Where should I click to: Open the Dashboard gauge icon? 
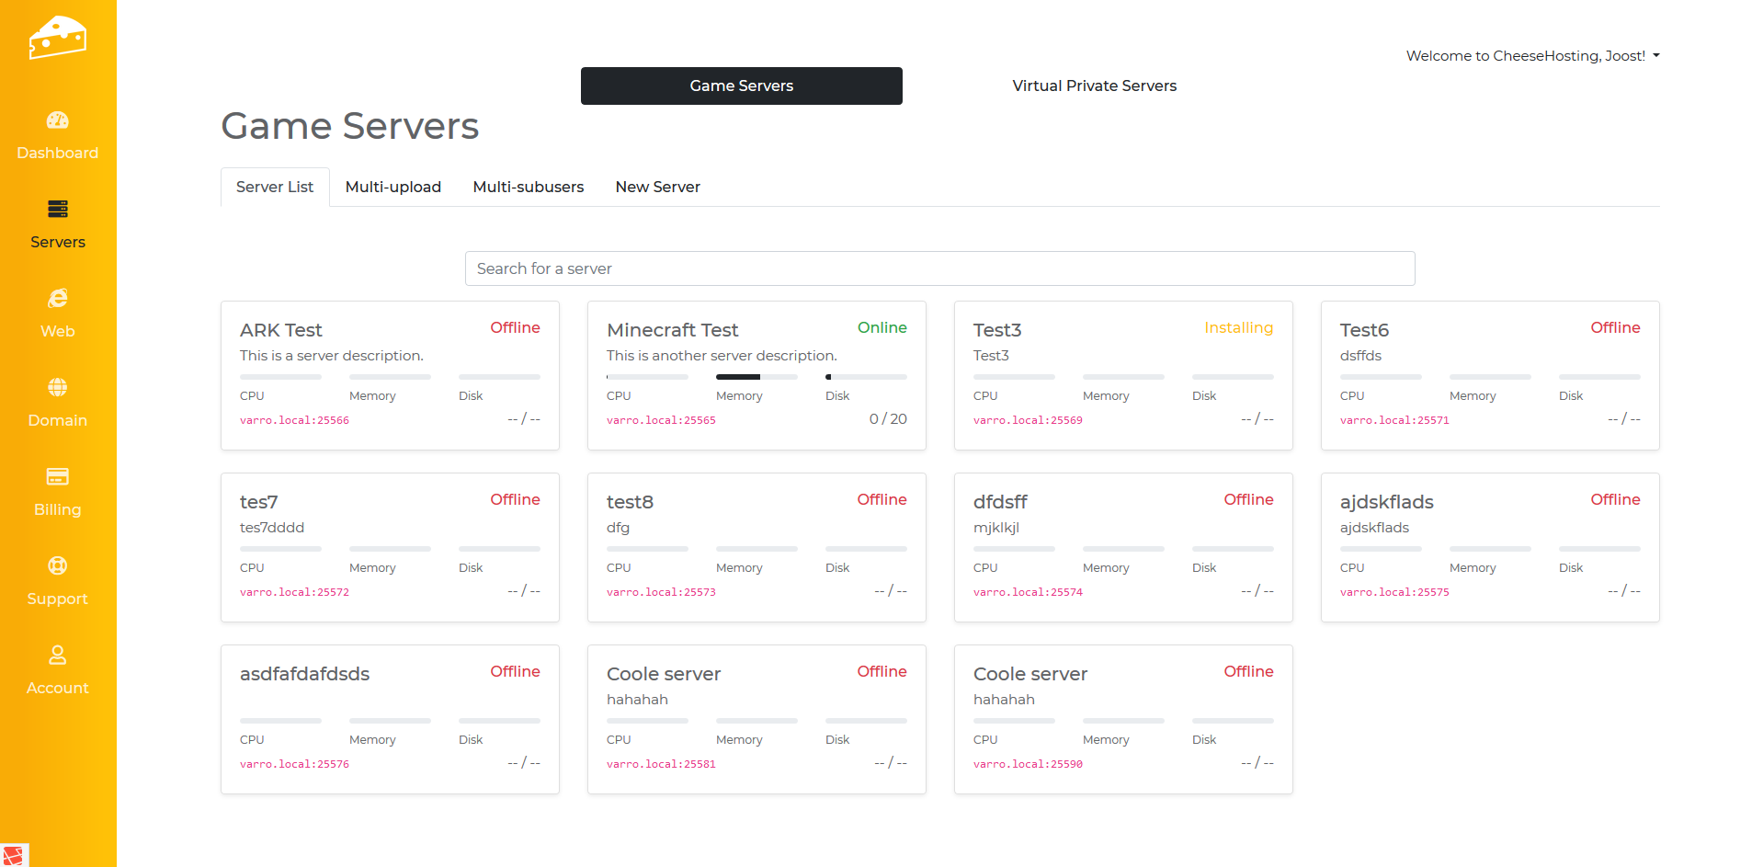(57, 120)
